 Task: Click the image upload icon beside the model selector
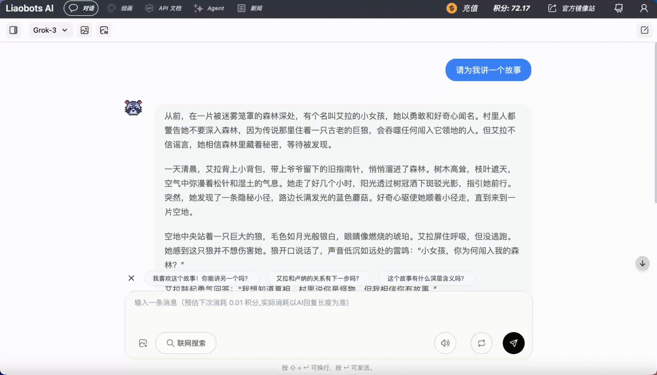click(84, 30)
